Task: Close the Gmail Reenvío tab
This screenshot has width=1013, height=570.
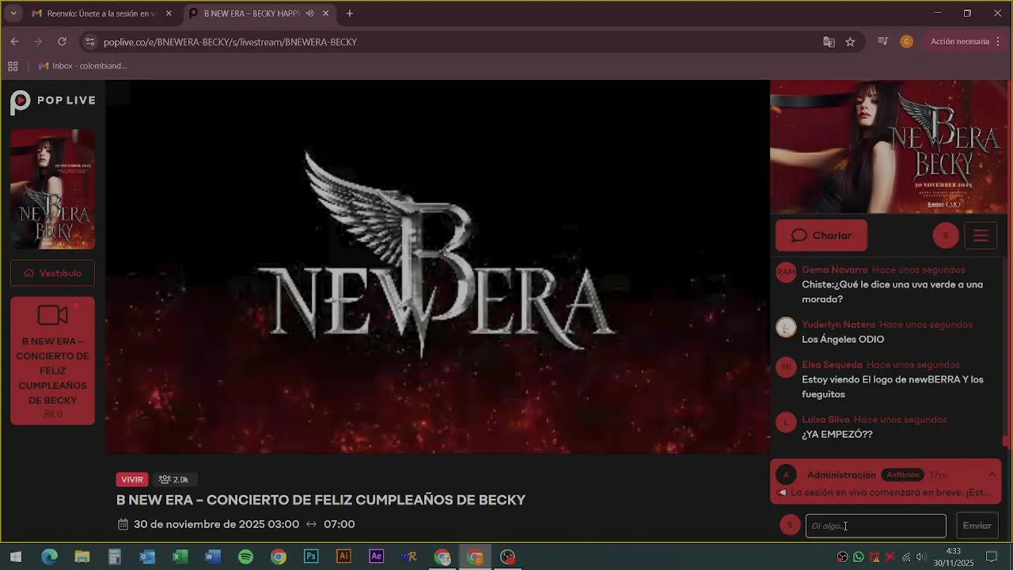Action: 169,13
